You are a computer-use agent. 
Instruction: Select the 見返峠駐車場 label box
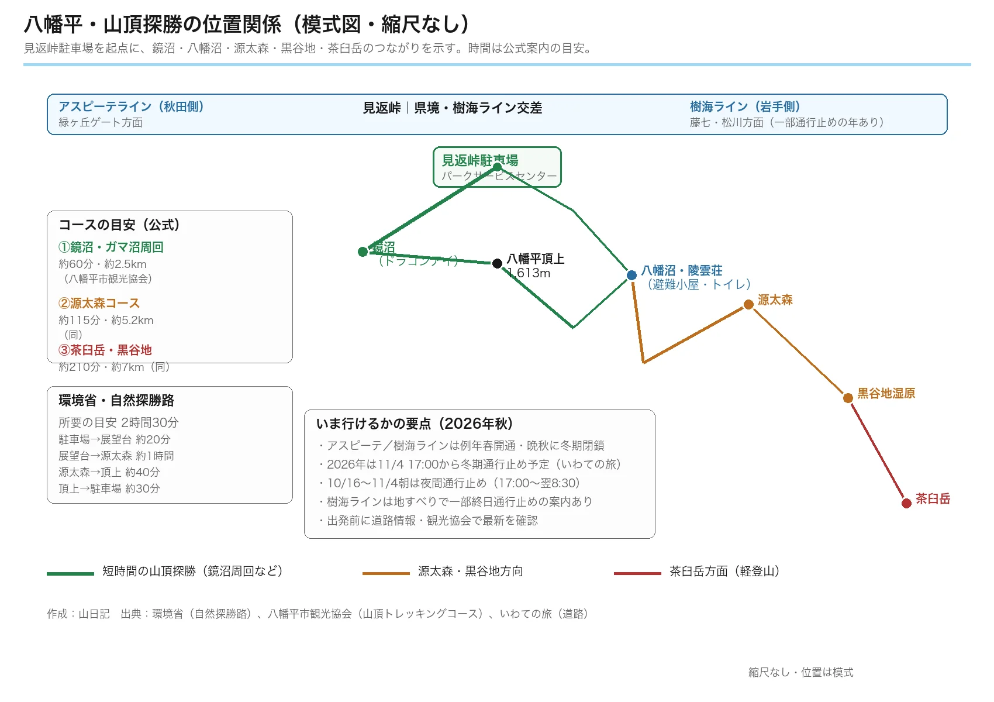click(497, 167)
